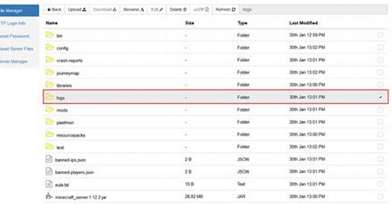Tick the checkbox for journeymap folder
Viewport: 392px width, 205px height.
(x=380, y=72)
